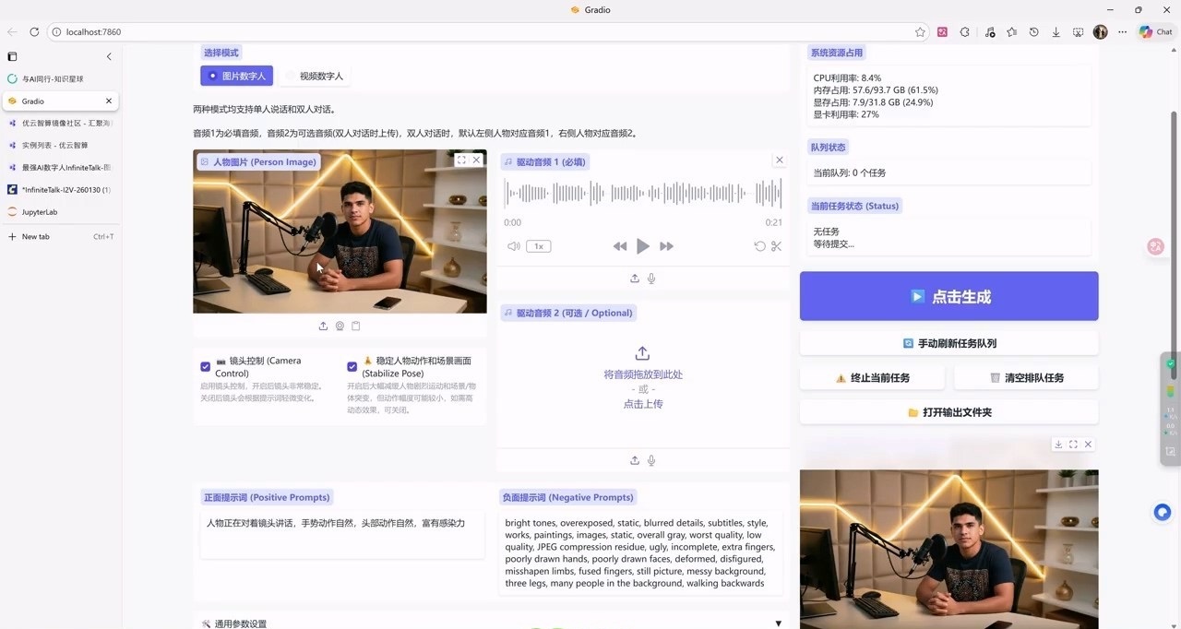Image resolution: width=1181 pixels, height=629 pixels.
Task: Click the volume speaker icon in audio player
Action: coord(513,246)
